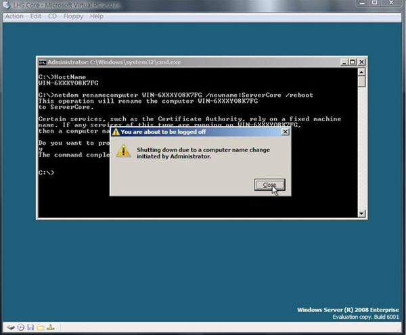Screen dimensions: 406x335
Task: Open the Help menu
Action: [x=97, y=16]
